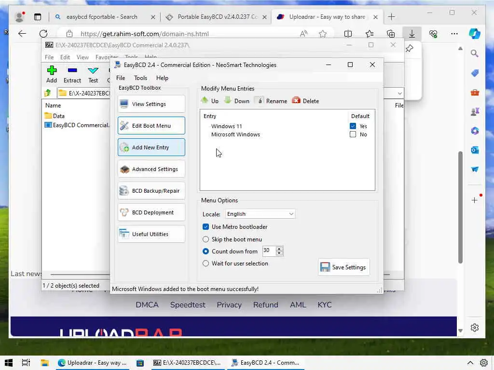Increase countdown value with up stepper
494x370 pixels.
coord(279,249)
